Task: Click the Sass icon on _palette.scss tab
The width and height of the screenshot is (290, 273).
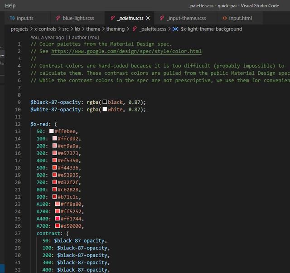Action: 112,18
